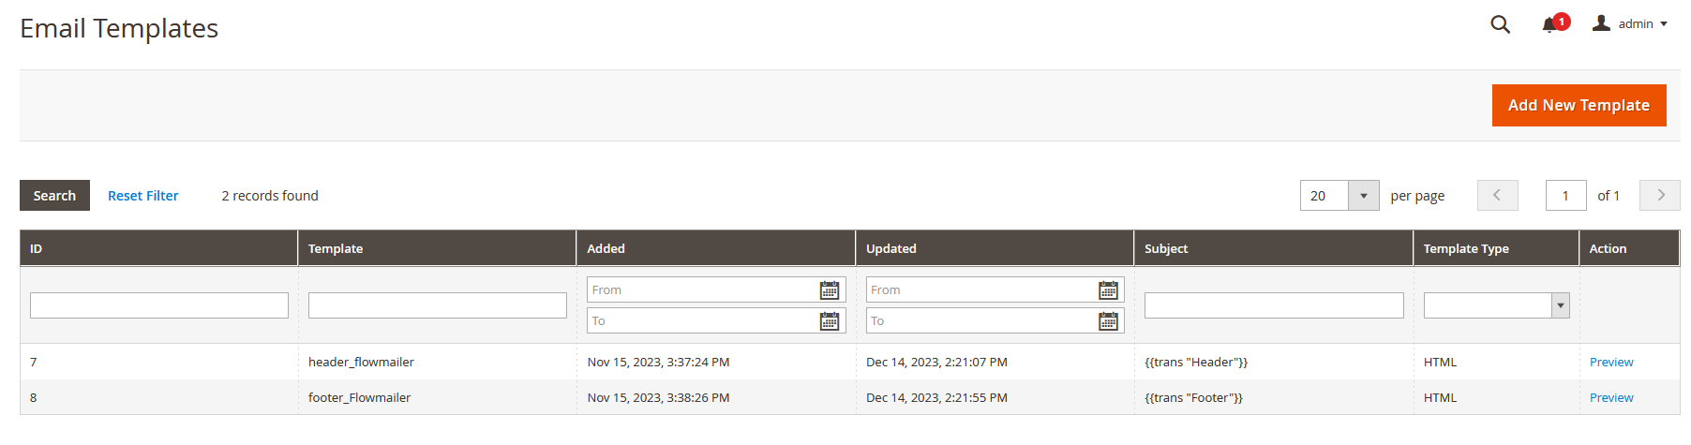
Task: Go to previous page arrow
Action: click(x=1497, y=195)
